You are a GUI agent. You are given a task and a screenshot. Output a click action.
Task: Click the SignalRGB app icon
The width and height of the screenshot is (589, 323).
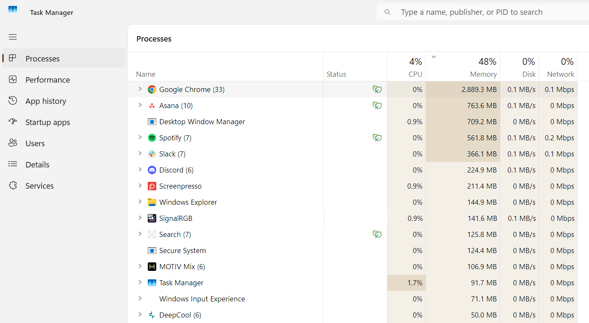coord(152,218)
